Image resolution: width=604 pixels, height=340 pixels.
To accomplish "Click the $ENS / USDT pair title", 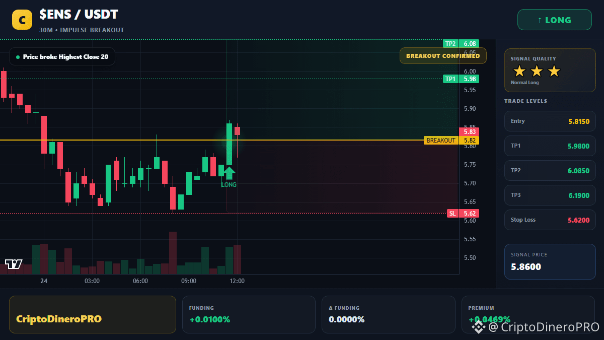I will pyautogui.click(x=79, y=15).
